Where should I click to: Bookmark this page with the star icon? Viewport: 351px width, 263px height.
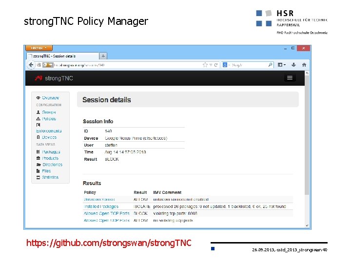(205, 65)
